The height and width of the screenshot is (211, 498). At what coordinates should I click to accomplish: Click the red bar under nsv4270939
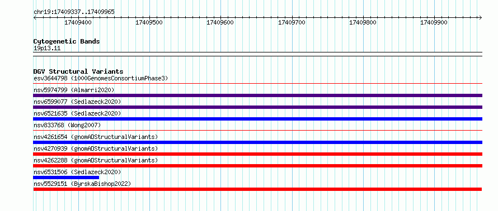[x=257, y=154]
